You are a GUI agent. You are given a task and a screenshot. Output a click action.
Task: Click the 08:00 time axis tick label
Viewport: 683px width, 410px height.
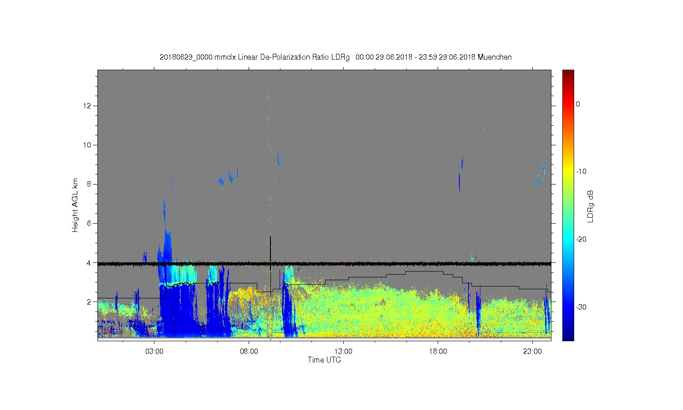pyautogui.click(x=249, y=352)
